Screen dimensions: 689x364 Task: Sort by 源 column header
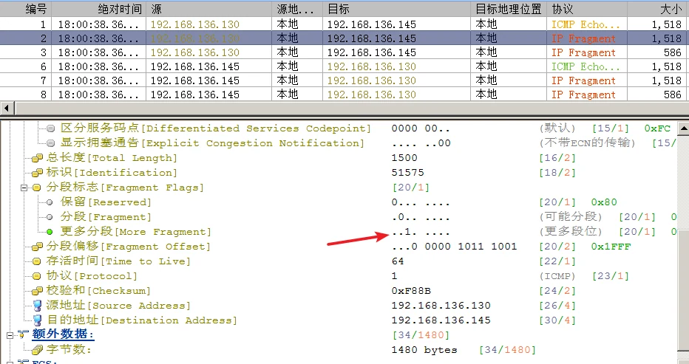pyautogui.click(x=209, y=9)
